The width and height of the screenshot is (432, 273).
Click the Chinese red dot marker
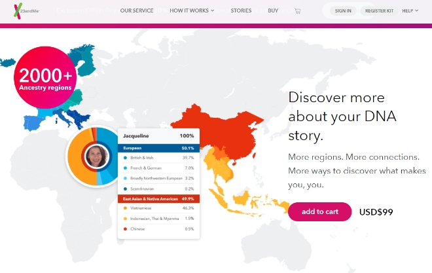click(x=125, y=228)
